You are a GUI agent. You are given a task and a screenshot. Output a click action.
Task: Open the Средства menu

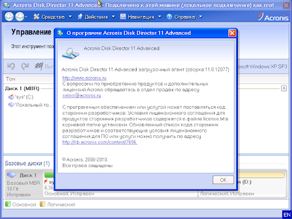point(53,17)
